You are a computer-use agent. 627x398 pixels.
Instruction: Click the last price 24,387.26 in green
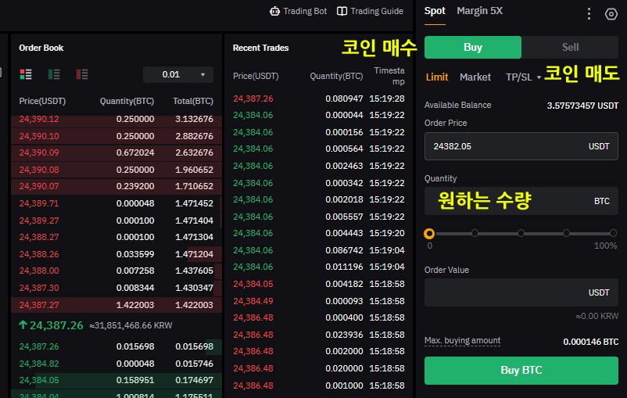(56, 325)
